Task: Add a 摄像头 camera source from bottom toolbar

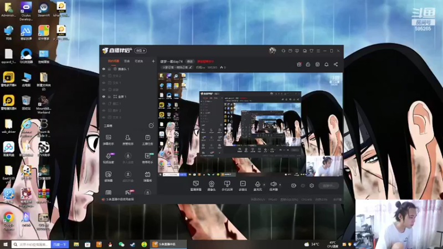Action: pos(212,186)
